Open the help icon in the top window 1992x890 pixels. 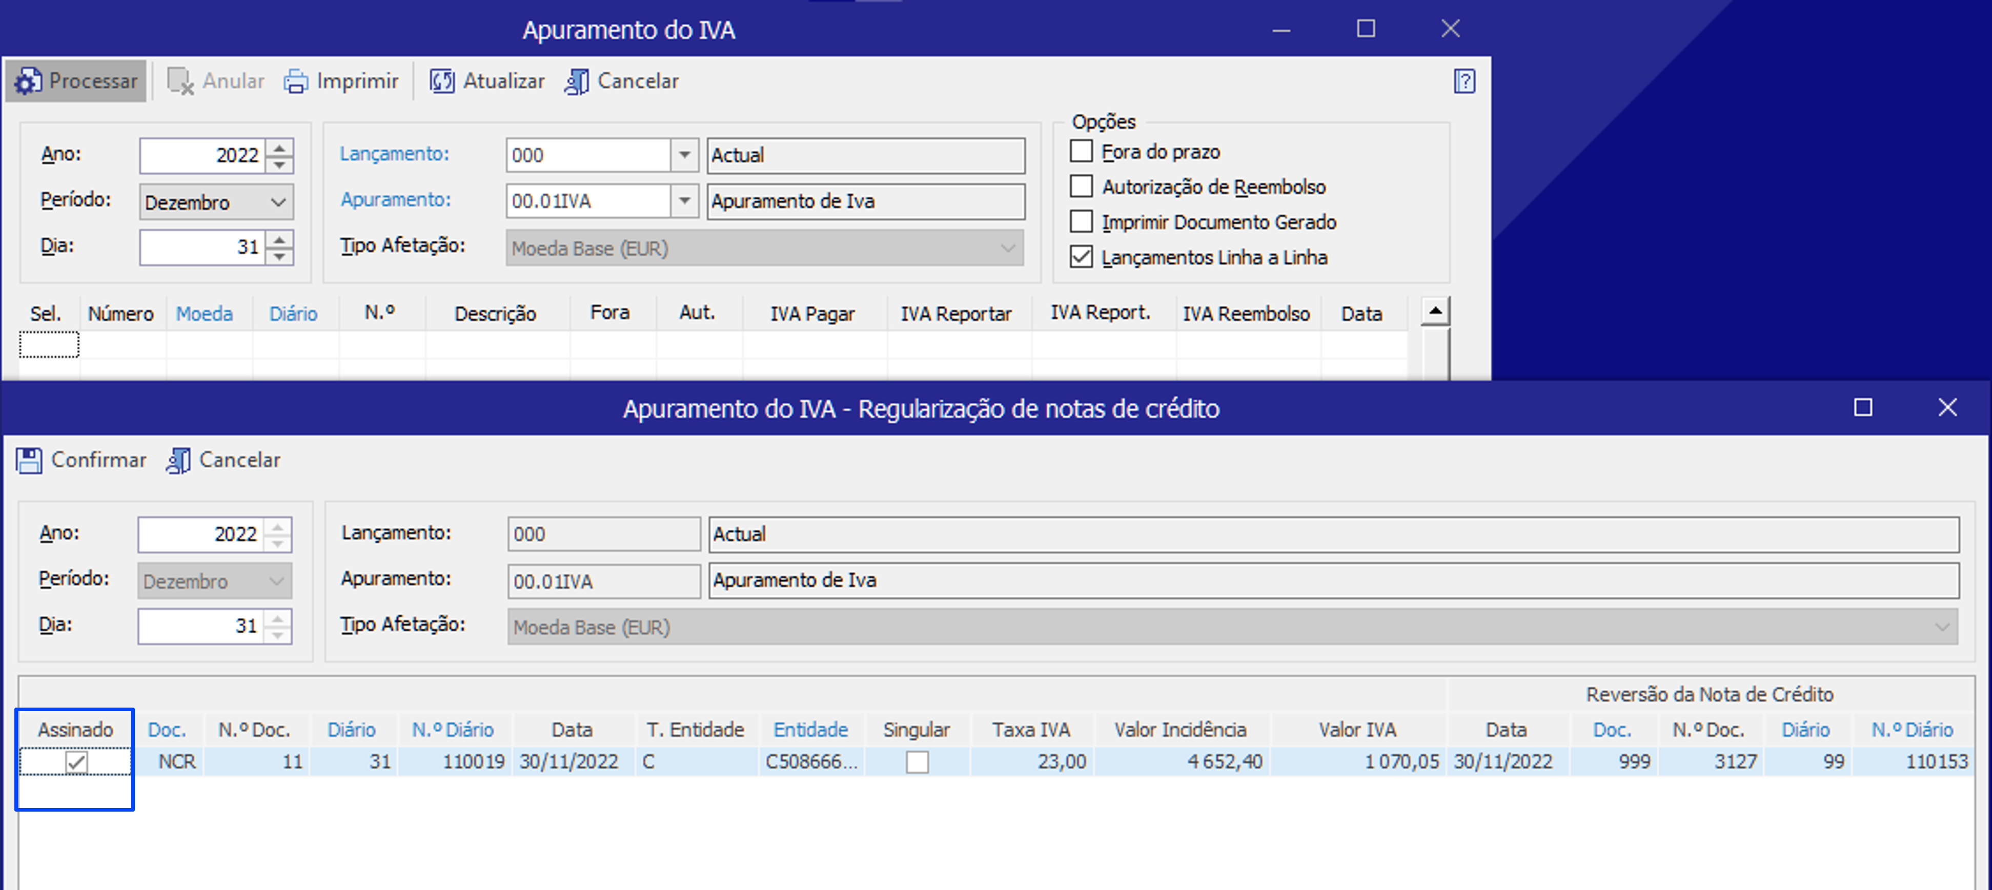1464,81
